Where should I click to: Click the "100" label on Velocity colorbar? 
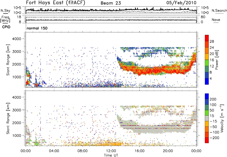pyautogui.click(x=213, y=105)
